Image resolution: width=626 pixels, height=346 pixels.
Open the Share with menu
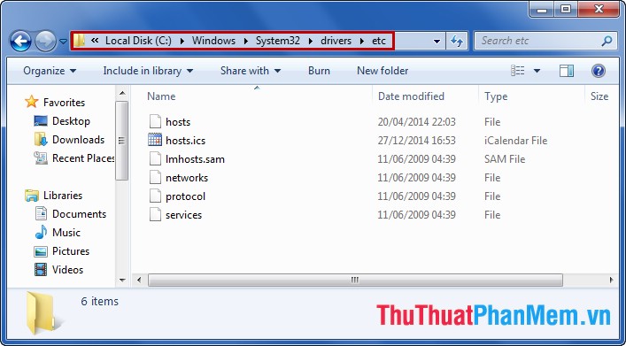(x=251, y=71)
